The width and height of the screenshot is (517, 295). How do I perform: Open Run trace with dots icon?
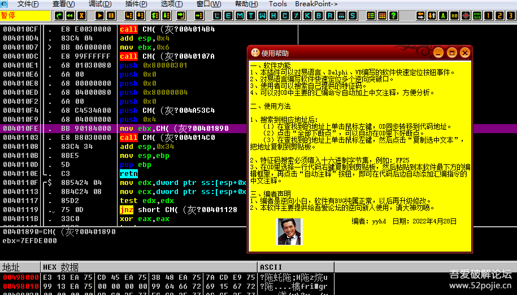(x=342, y=15)
